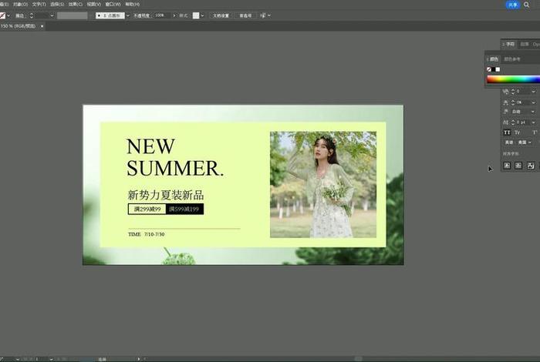Screen dimensions: 540x362
Task: Click the first snap-to-glyph icon
Action: 507,166
